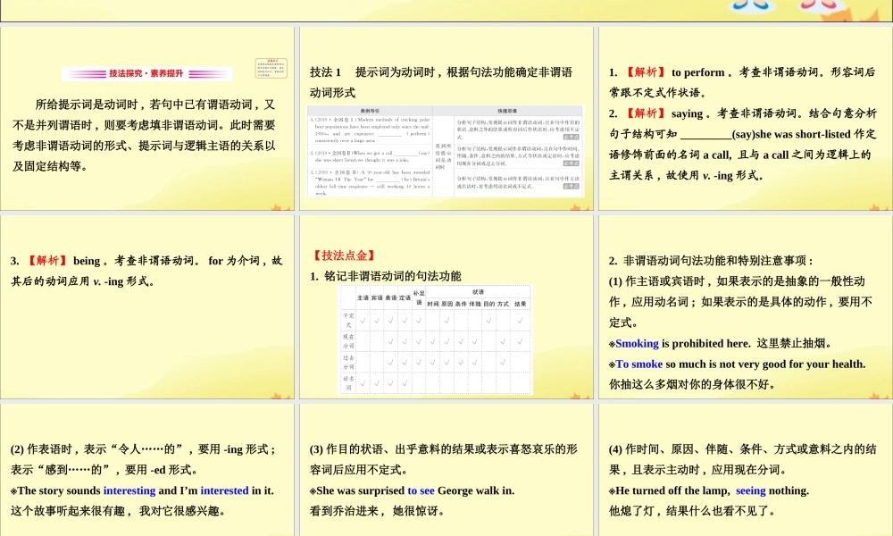Open the slide titled 技法探究·素养提升
This screenshot has width=893, height=536.
click(147, 119)
